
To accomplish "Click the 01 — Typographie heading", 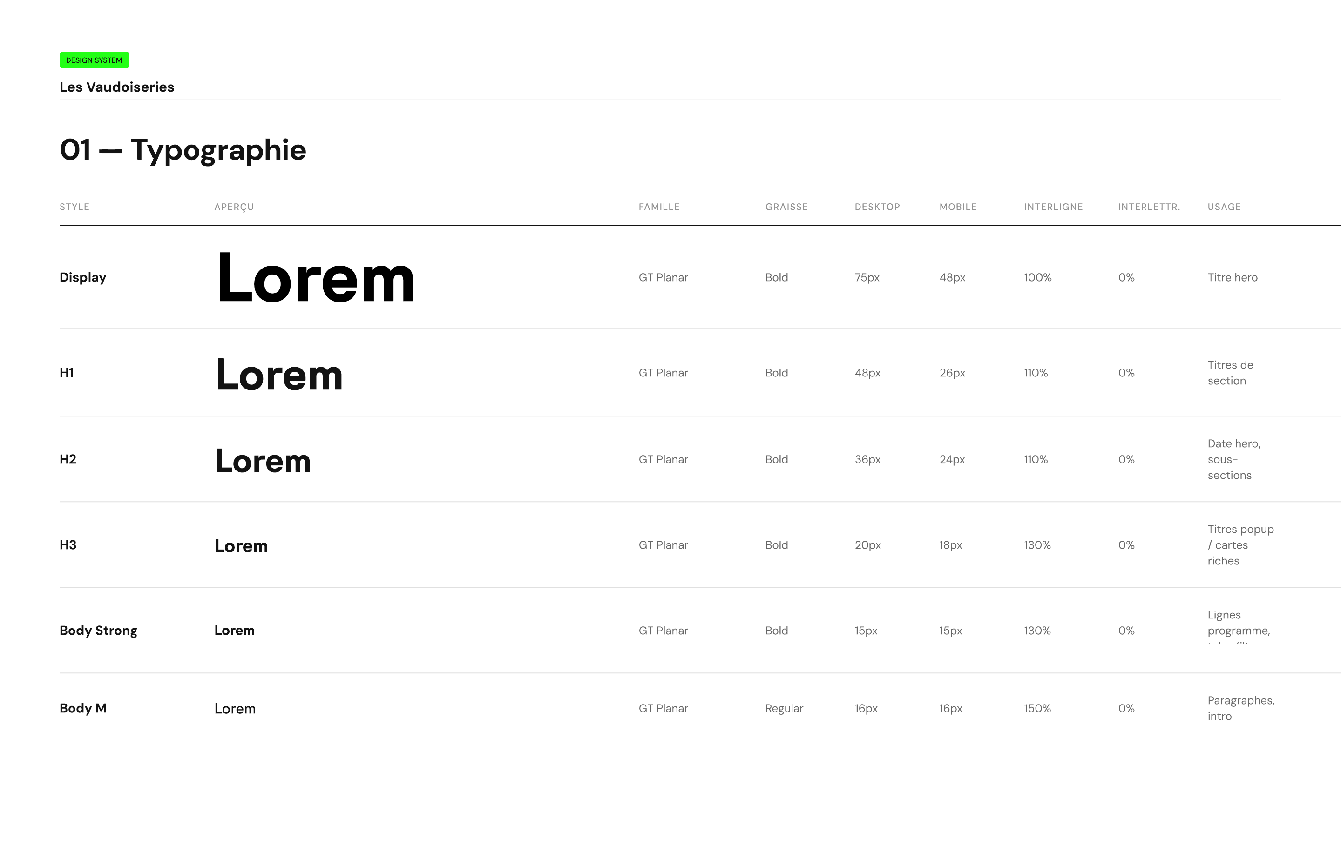I will pyautogui.click(x=183, y=150).
